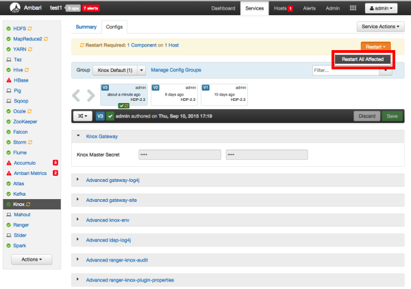Select the V2 config version card
The width and height of the screenshot is (411, 289).
pos(174,95)
